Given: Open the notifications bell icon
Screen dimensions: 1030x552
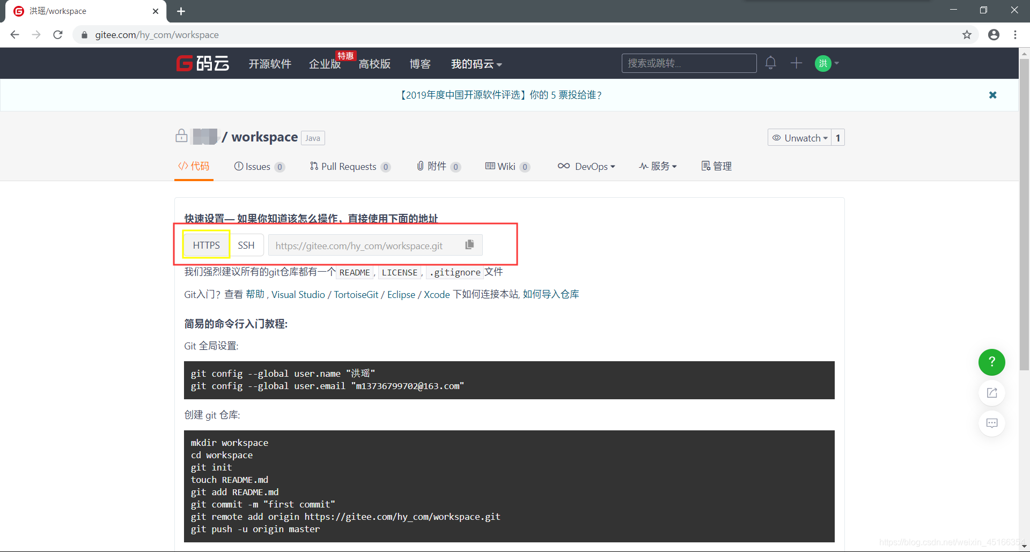Looking at the screenshot, I should [770, 63].
